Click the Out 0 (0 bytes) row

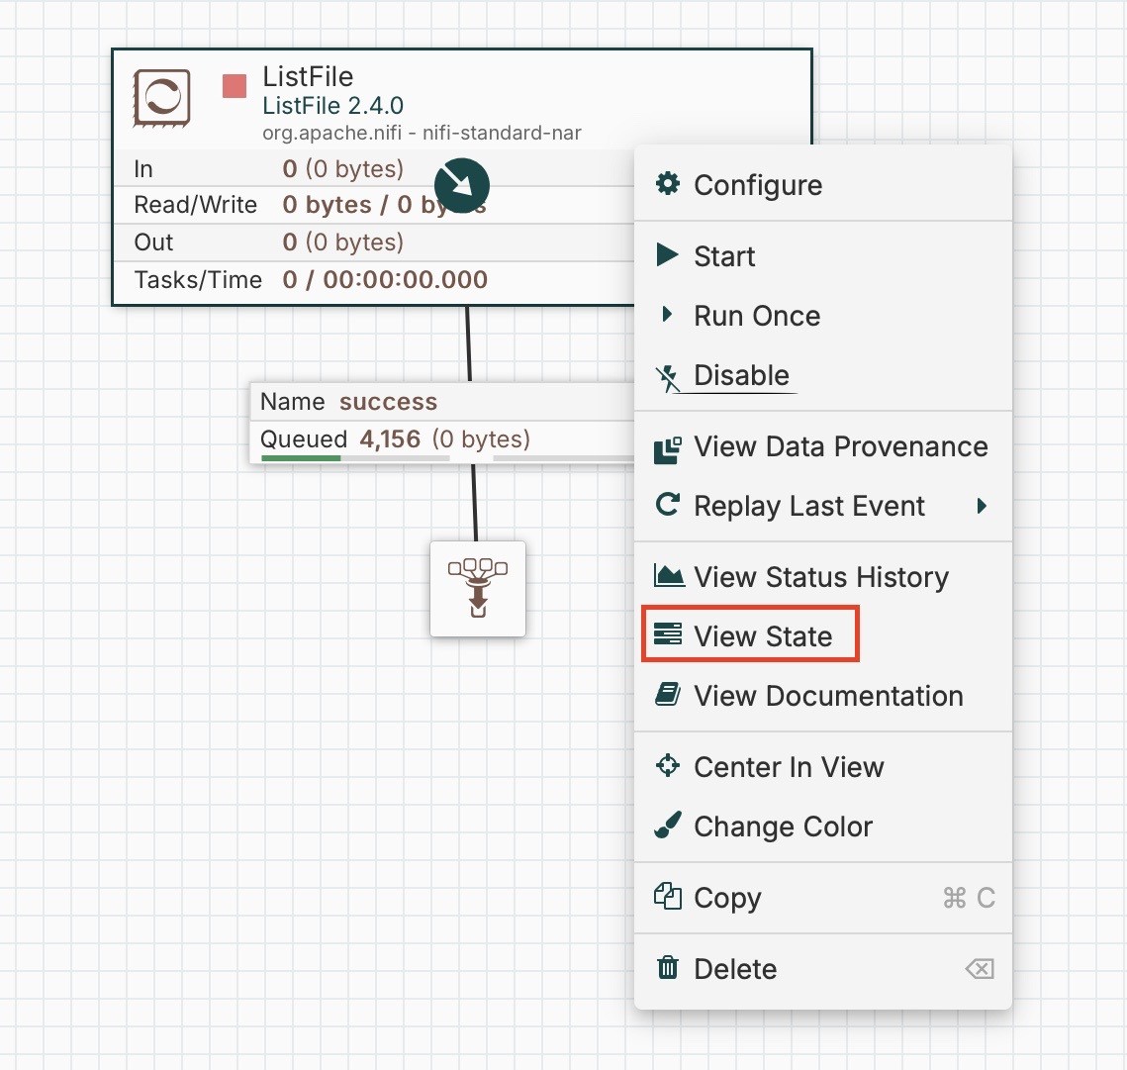pyautogui.click(x=374, y=243)
